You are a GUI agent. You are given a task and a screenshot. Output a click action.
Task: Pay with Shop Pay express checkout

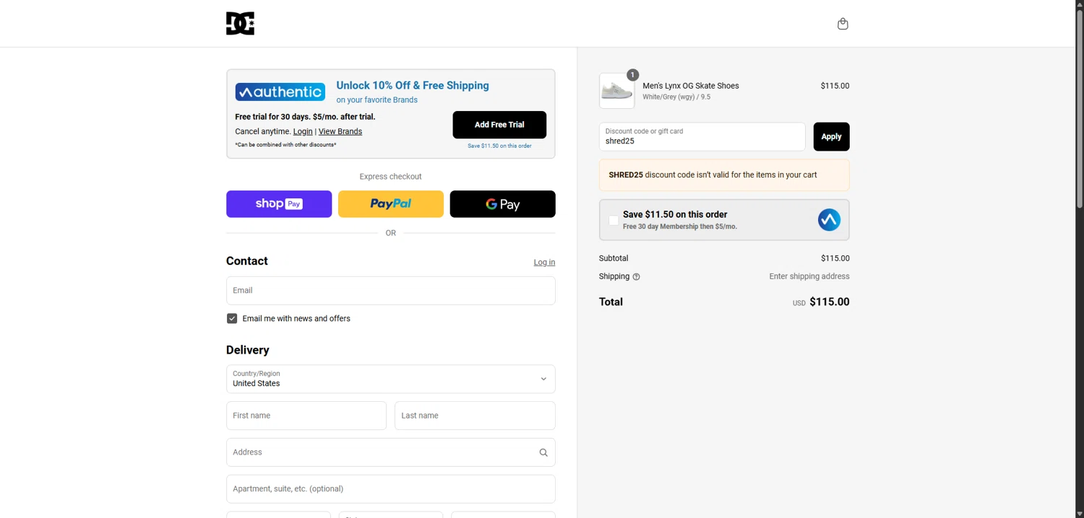279,204
